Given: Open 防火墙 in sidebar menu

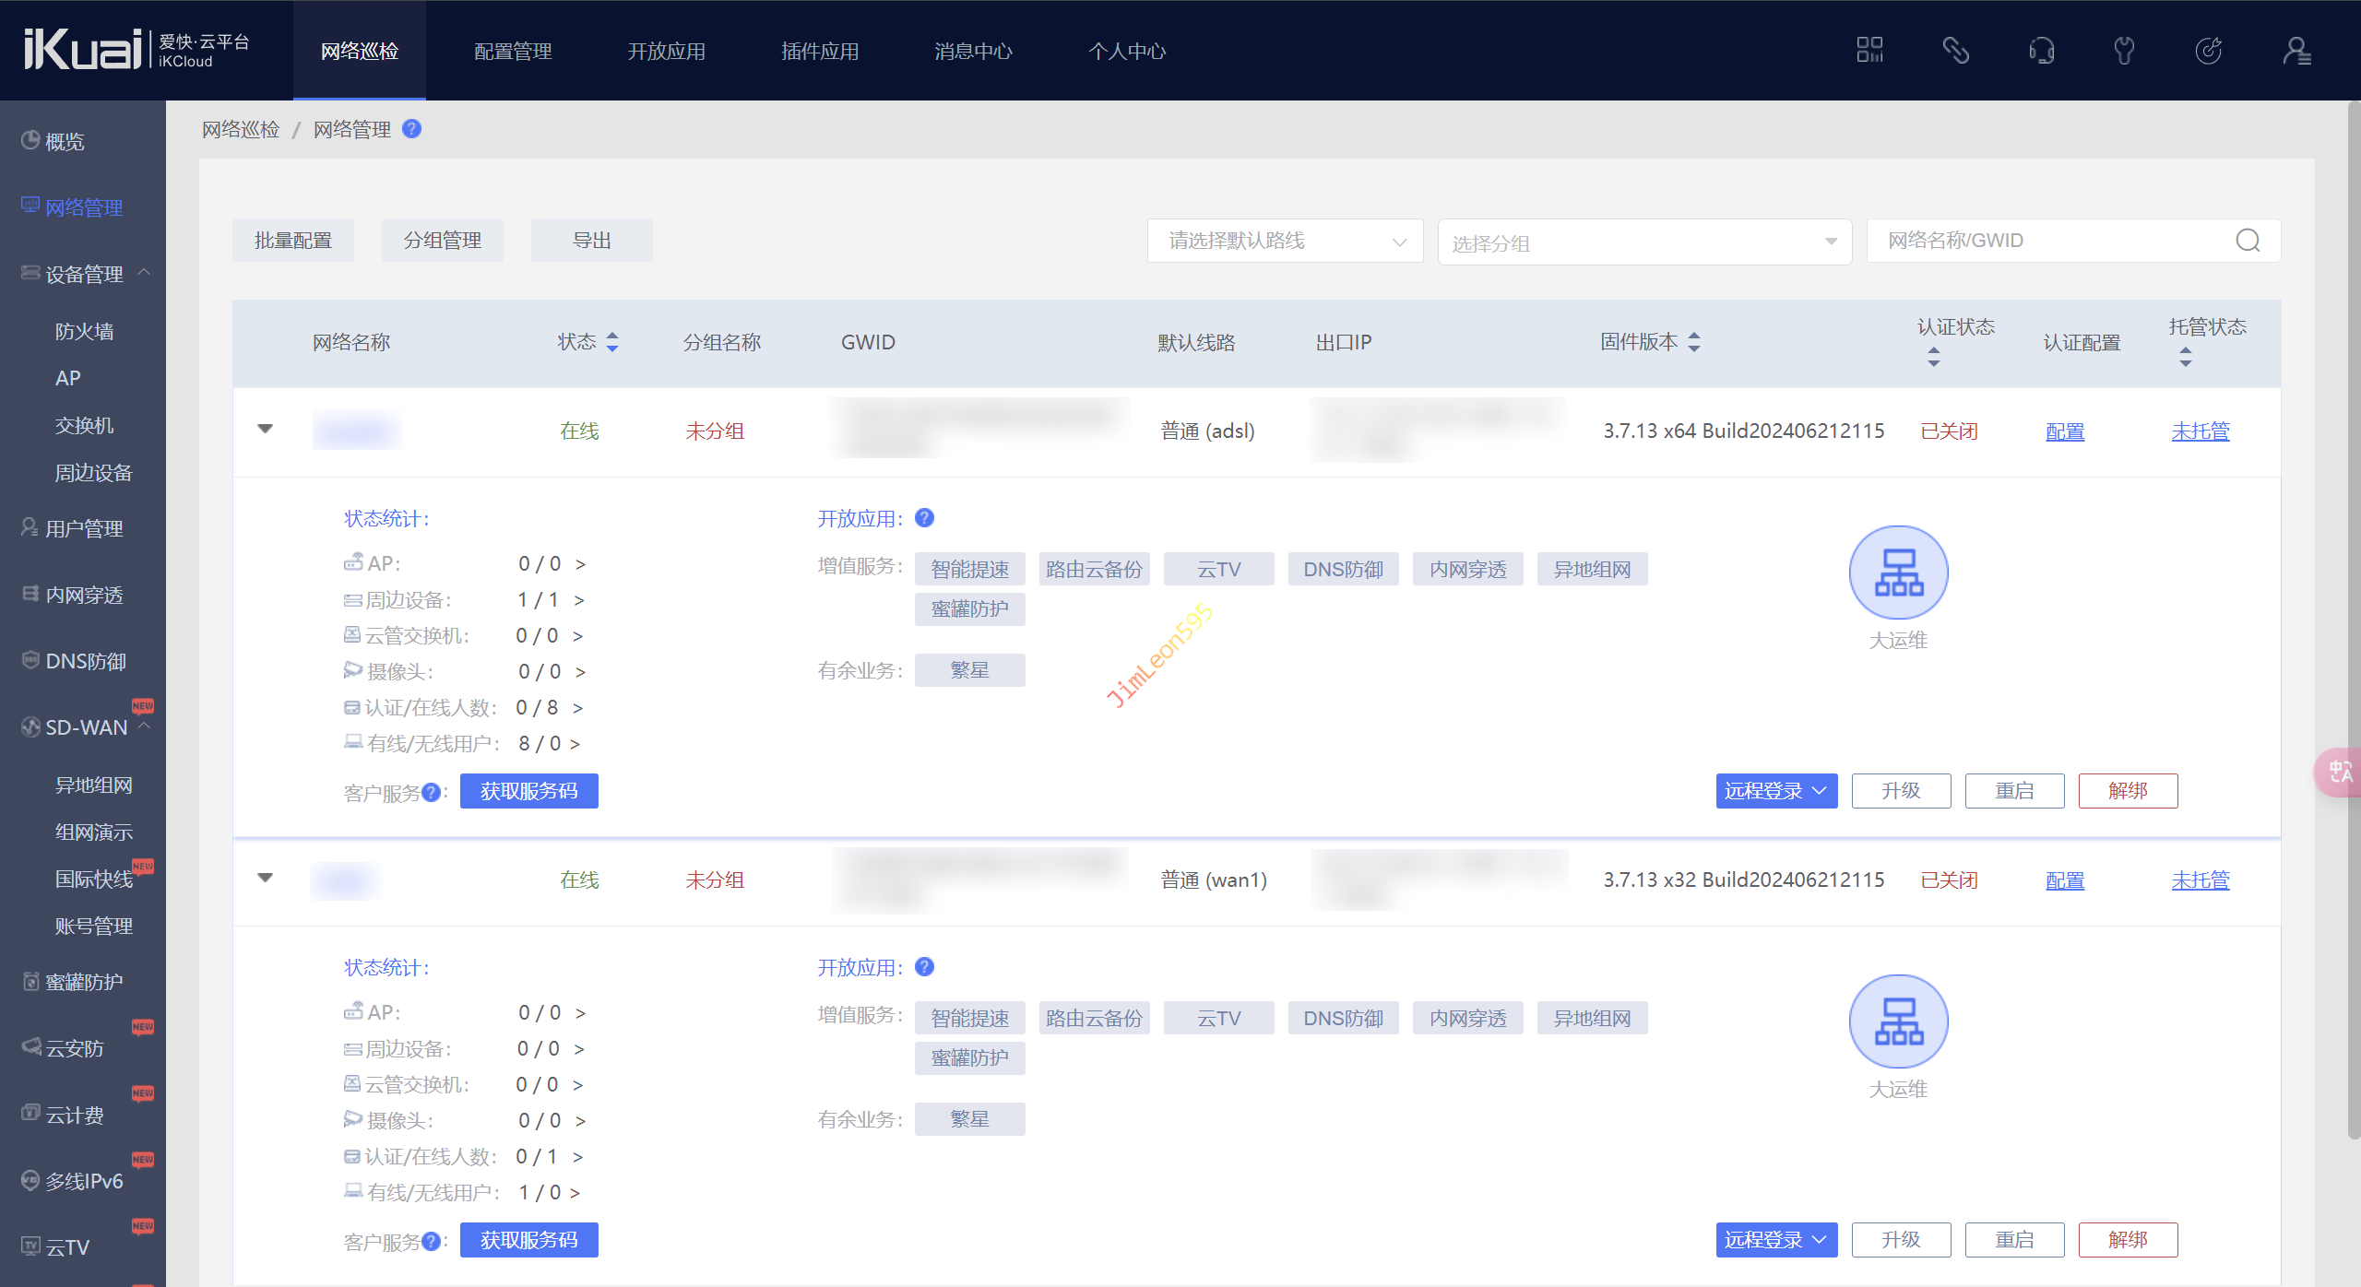Looking at the screenshot, I should pos(84,331).
